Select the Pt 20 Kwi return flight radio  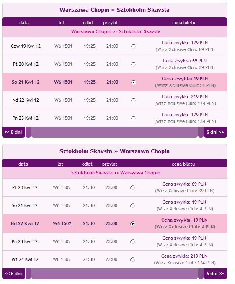point(132,188)
